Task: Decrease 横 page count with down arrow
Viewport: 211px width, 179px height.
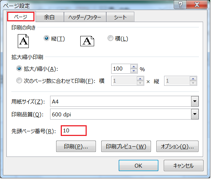Action: pos(140,83)
